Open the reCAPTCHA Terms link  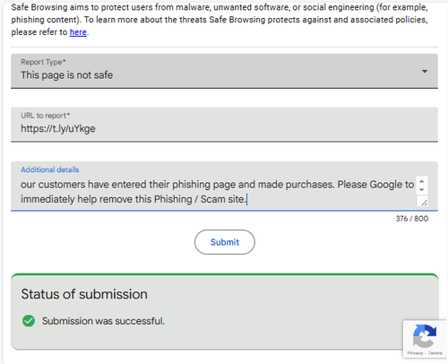(435, 353)
